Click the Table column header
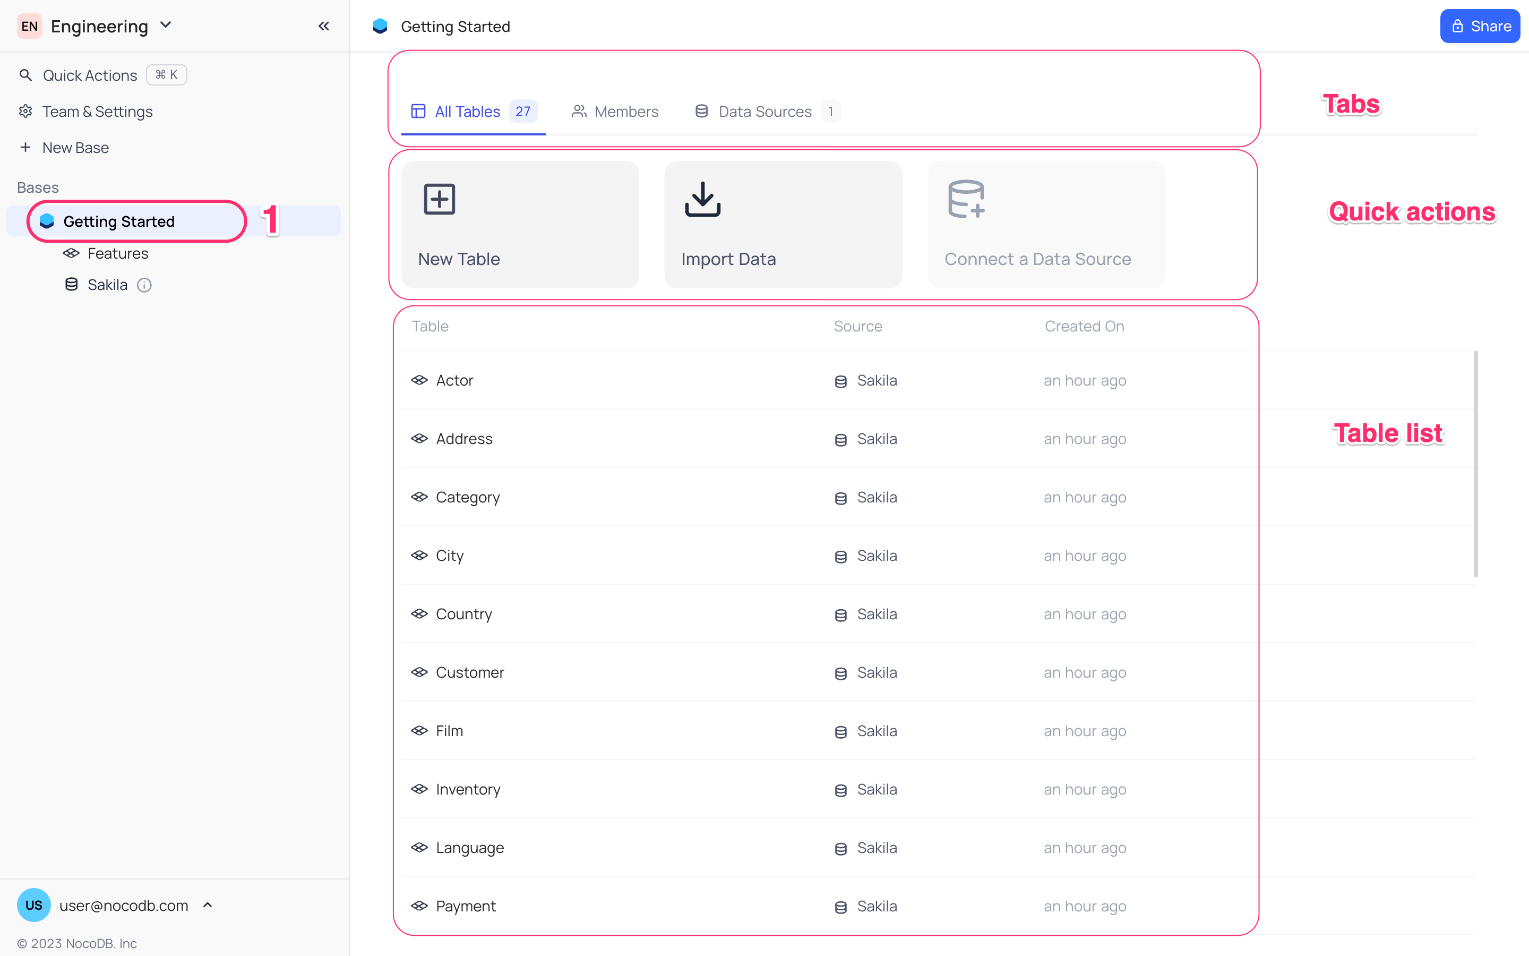 click(x=430, y=326)
